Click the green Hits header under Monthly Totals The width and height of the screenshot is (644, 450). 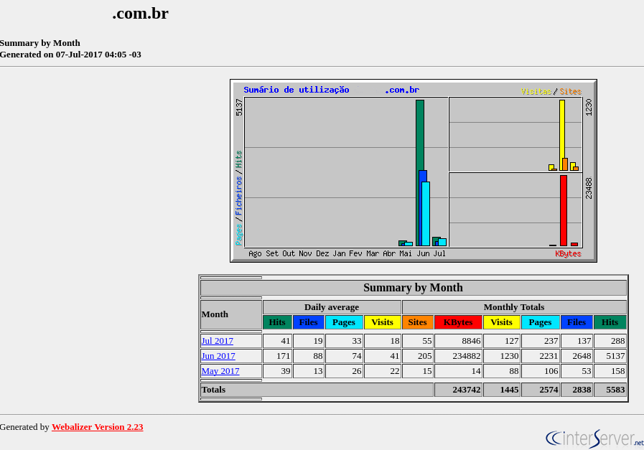pos(610,322)
